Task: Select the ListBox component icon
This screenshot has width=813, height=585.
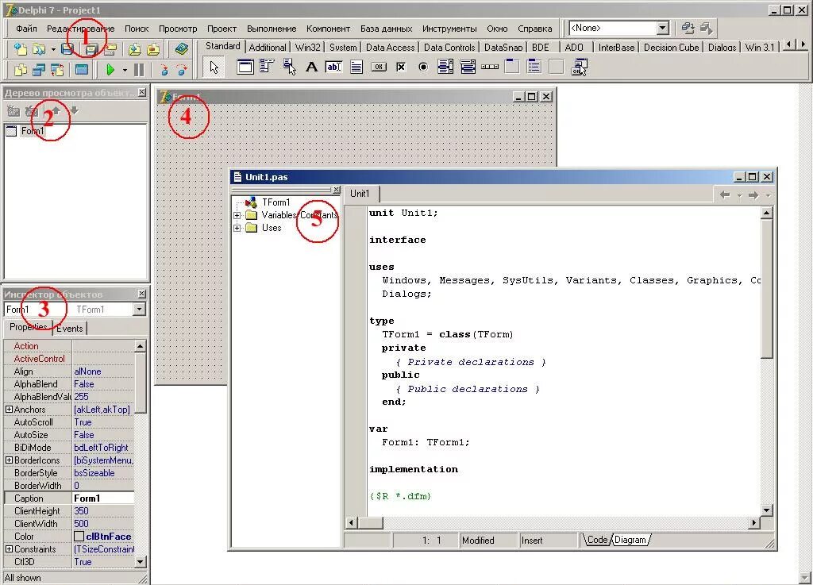Action: tap(445, 67)
